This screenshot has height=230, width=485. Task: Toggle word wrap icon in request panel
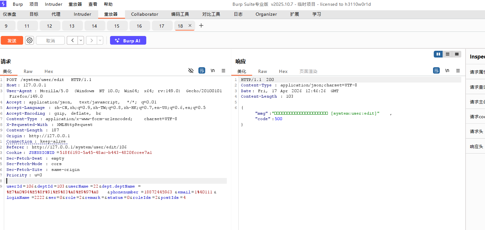pos(202,71)
